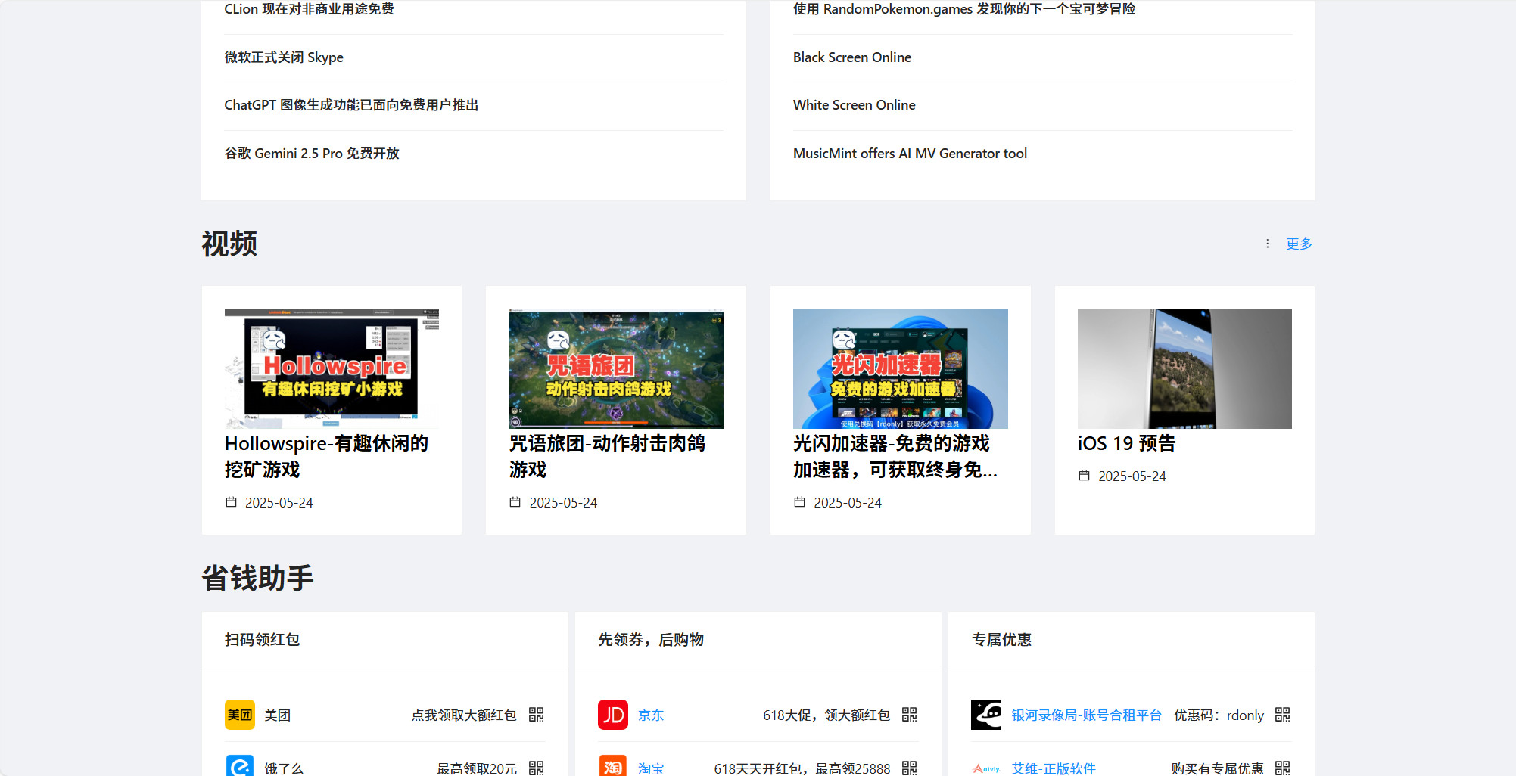Click 最高领取20元 text
1516x776 pixels.
tap(477, 768)
